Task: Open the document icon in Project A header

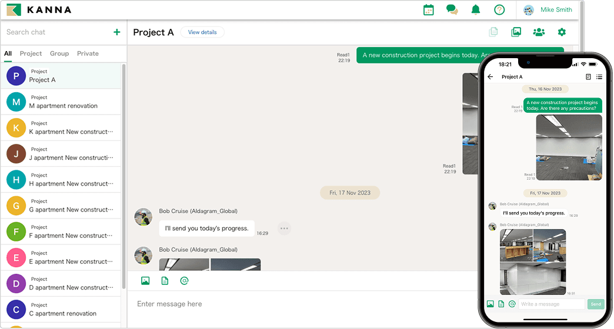Action: pos(493,32)
